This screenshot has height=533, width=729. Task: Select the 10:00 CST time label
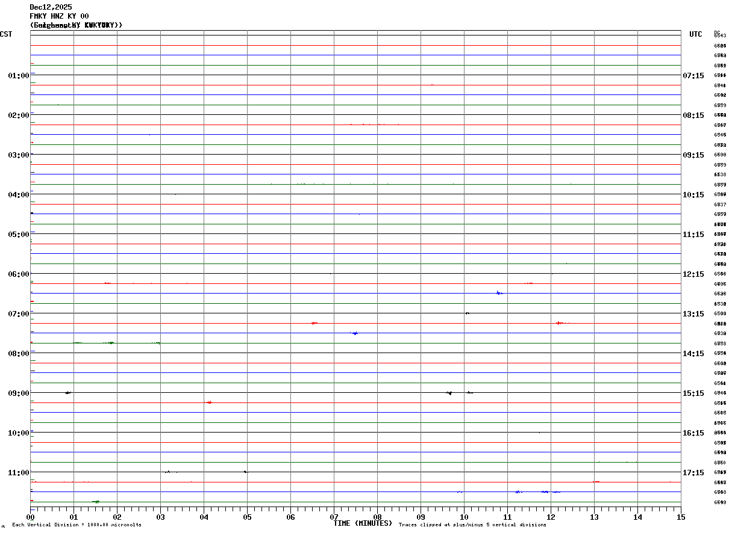pyautogui.click(x=19, y=433)
